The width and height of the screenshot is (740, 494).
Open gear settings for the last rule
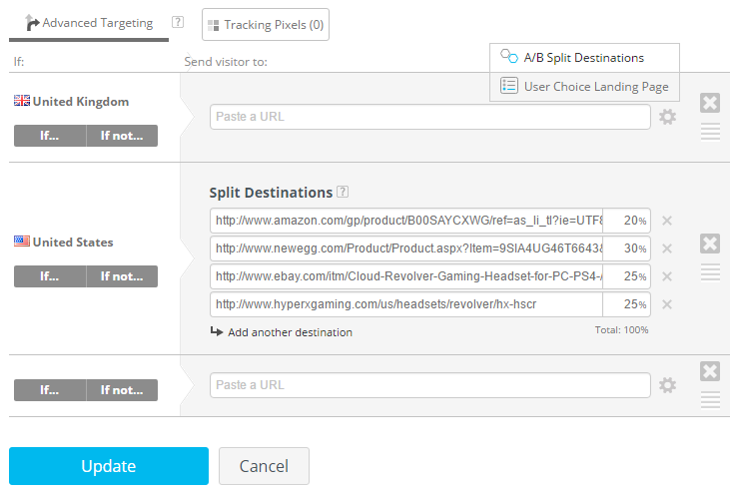(x=668, y=385)
